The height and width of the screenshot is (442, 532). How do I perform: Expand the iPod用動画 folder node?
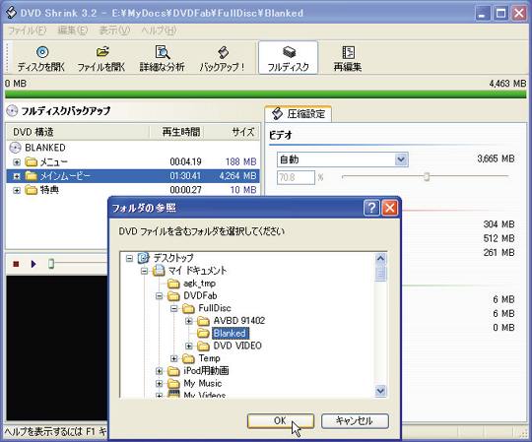(160, 371)
